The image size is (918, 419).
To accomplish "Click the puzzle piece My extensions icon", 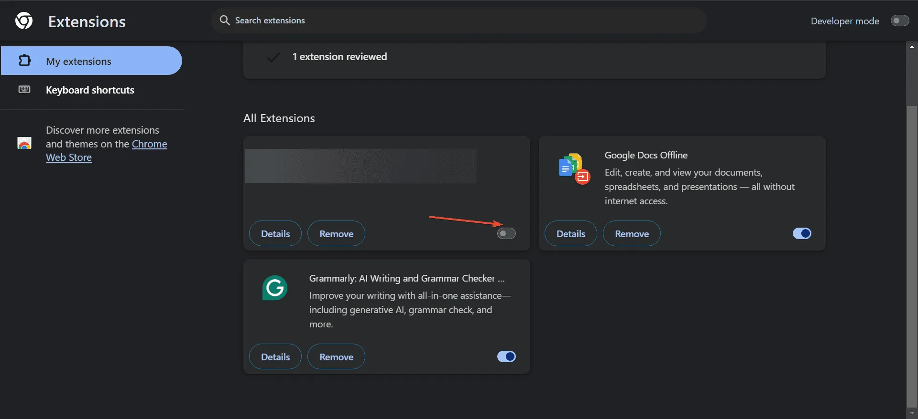I will (24, 61).
